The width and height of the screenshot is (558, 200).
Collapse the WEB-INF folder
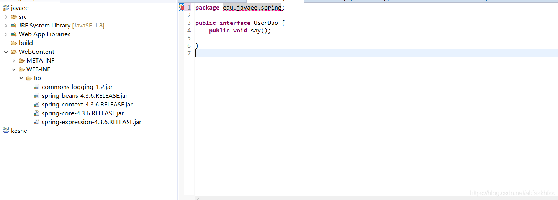coord(14,69)
